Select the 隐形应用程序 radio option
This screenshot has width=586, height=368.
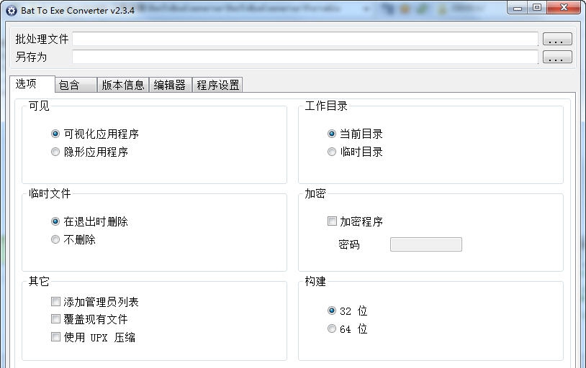(x=55, y=152)
